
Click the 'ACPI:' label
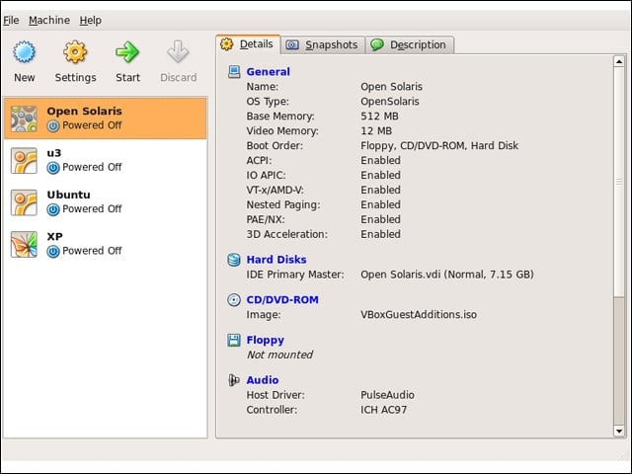[259, 160]
